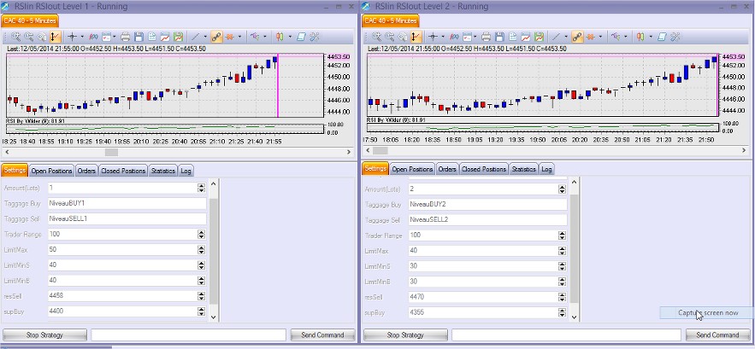
Task: Open the Closed Positions tab in Level 2
Action: tap(484, 169)
